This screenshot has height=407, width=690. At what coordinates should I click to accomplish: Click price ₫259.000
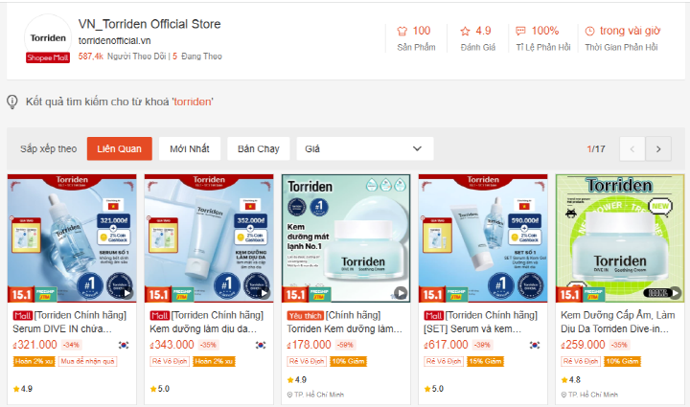583,345
